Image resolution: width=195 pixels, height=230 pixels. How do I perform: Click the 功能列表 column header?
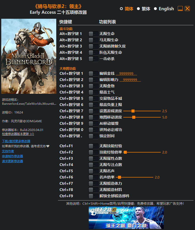click(x=107, y=22)
